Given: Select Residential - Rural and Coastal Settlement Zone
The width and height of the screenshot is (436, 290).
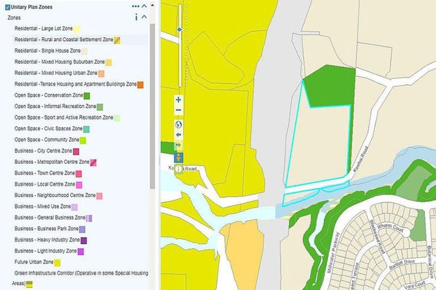Looking at the screenshot, I should click(x=64, y=40).
